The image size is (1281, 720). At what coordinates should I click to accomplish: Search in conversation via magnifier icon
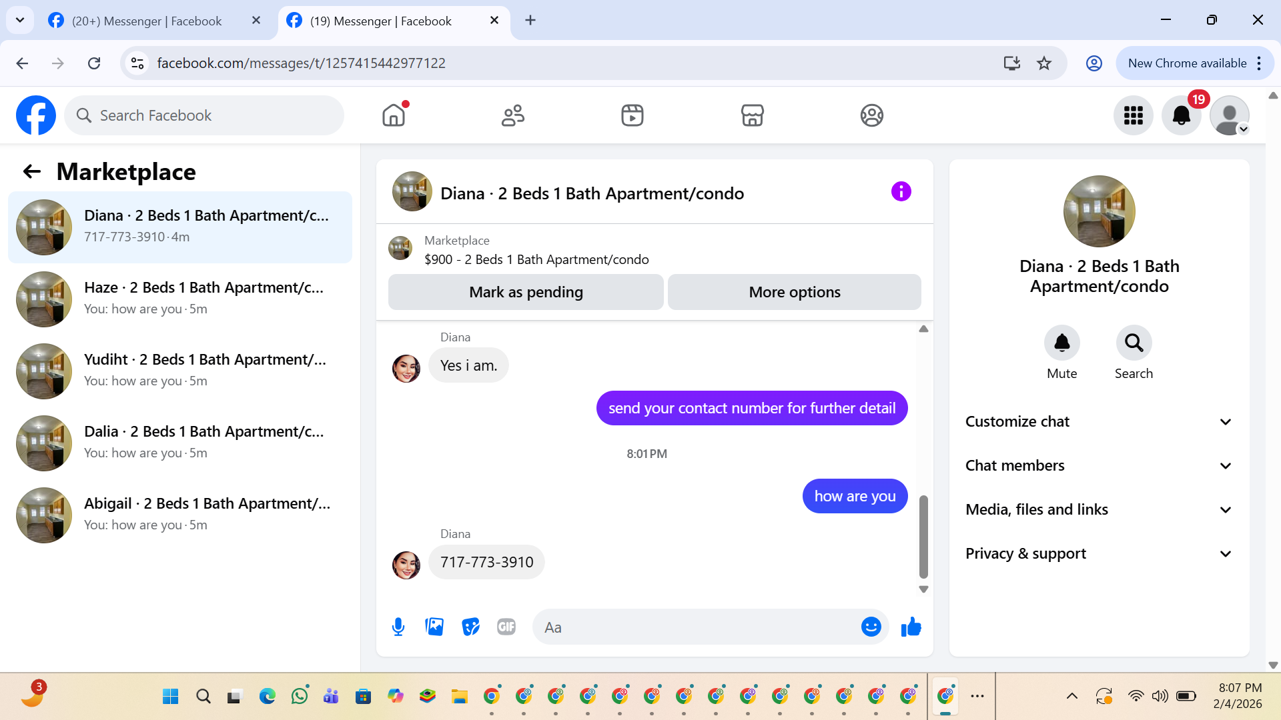(1134, 343)
